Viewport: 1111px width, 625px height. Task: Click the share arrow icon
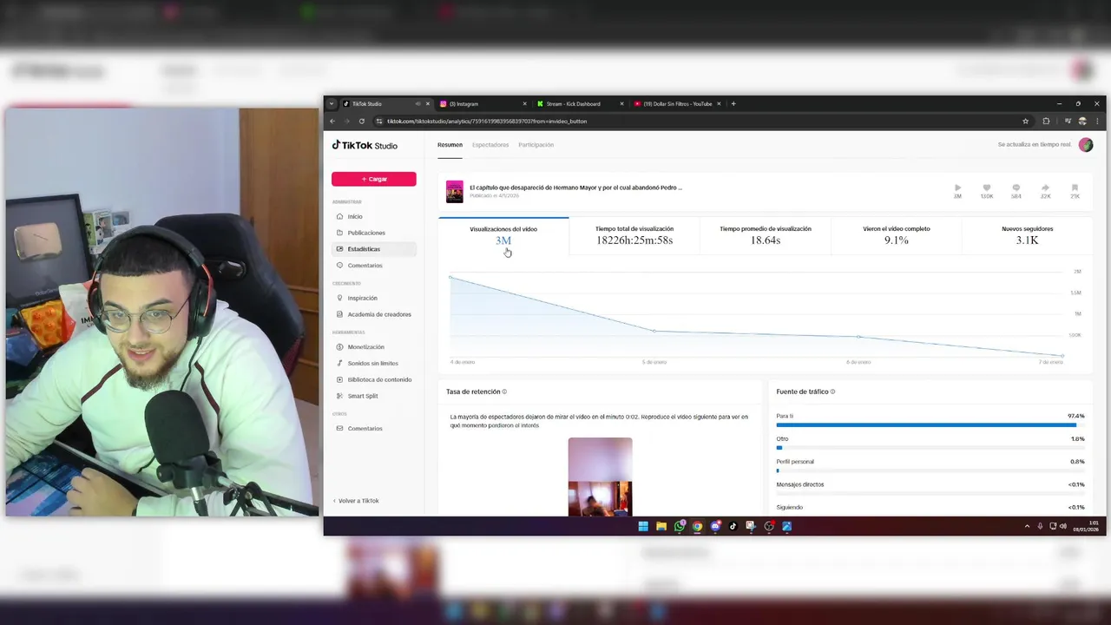tap(1045, 187)
